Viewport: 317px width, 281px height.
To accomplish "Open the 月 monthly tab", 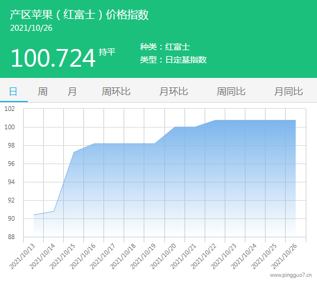I will click(x=72, y=92).
